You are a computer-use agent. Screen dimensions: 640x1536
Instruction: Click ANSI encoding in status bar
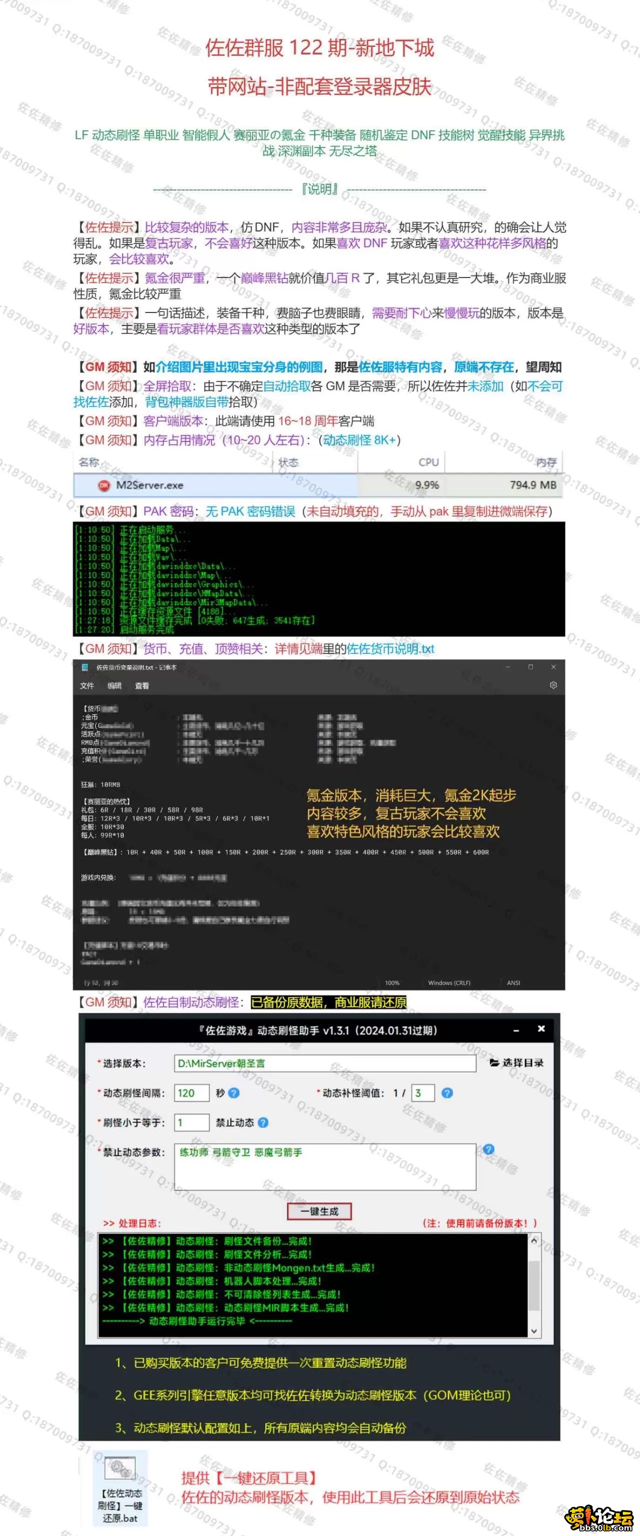click(513, 982)
